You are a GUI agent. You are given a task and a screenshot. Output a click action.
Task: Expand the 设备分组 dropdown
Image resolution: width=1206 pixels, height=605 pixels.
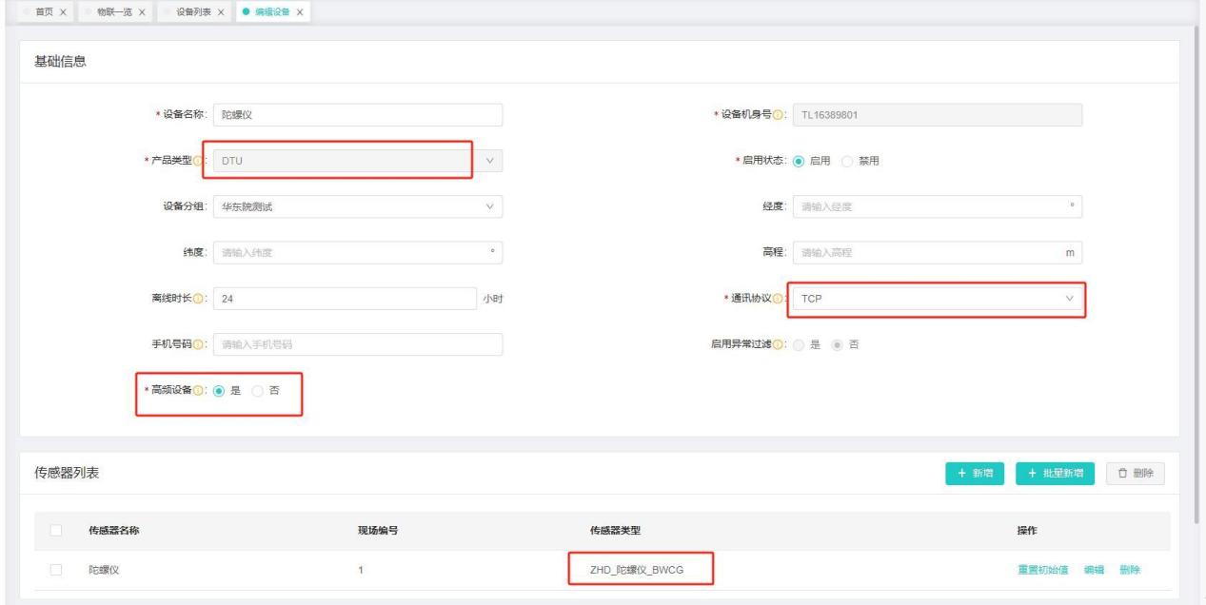pos(357,206)
